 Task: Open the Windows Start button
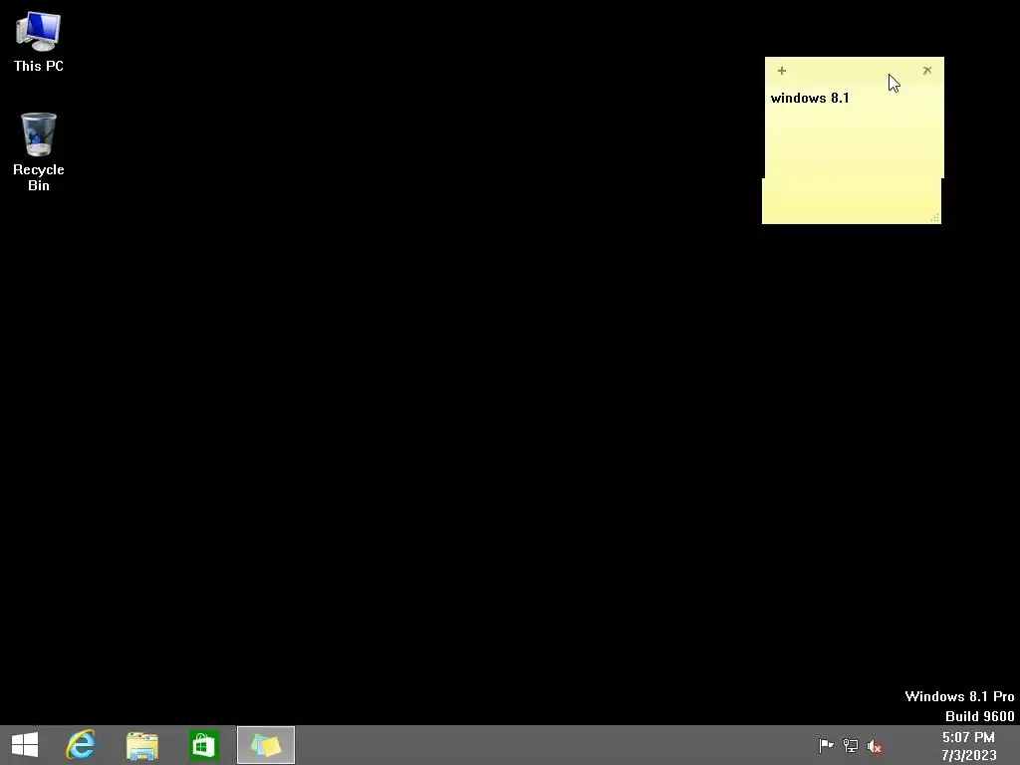25,745
